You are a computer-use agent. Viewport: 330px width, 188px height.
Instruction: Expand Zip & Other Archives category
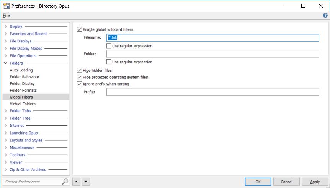click(x=6, y=170)
